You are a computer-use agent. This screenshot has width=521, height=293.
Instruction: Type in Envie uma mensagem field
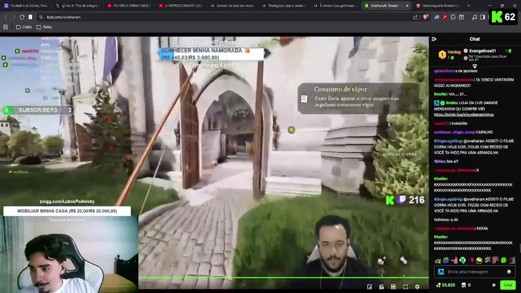475,272
